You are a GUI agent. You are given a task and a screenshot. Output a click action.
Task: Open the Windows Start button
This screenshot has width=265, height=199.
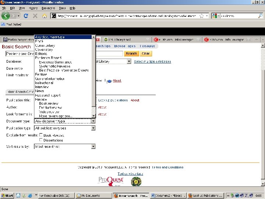tap(7, 196)
